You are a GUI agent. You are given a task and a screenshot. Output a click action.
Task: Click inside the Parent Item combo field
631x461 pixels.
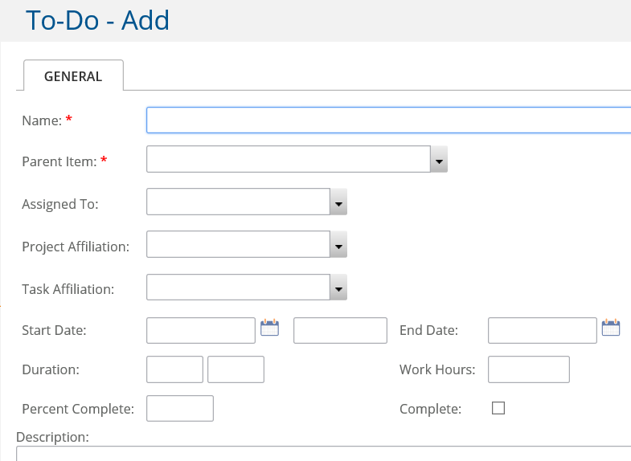(x=289, y=159)
